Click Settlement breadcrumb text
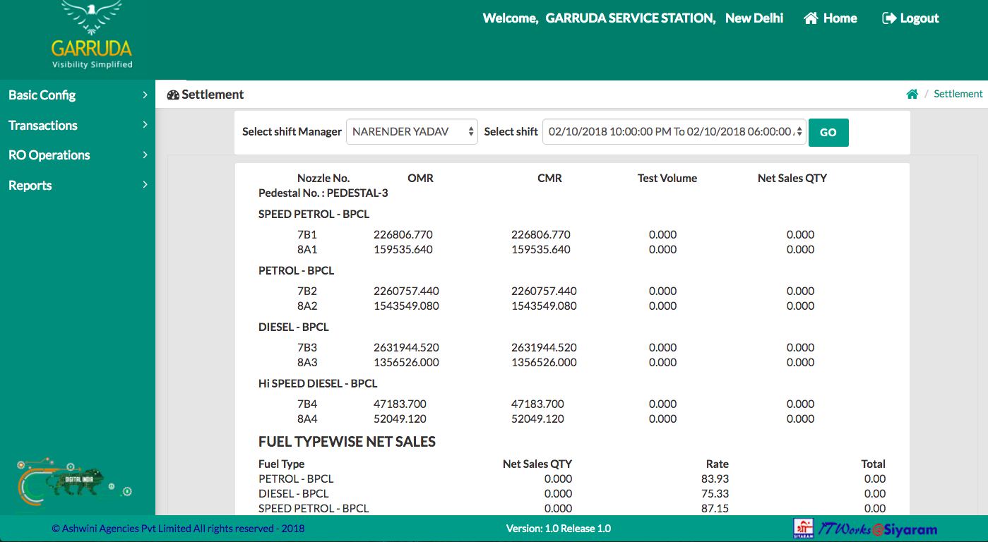988x542 pixels. 958,94
